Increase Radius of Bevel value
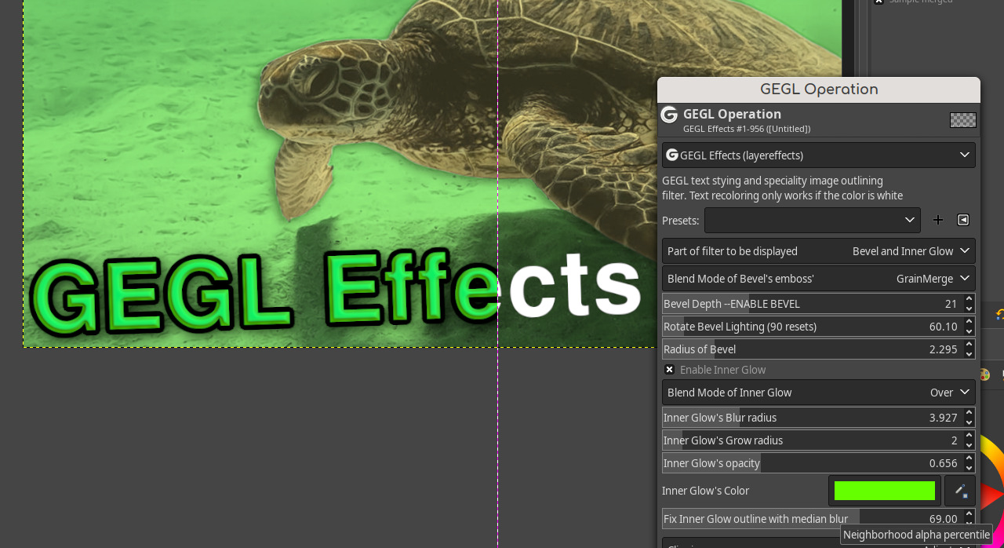This screenshot has height=548, width=1004. coord(969,345)
